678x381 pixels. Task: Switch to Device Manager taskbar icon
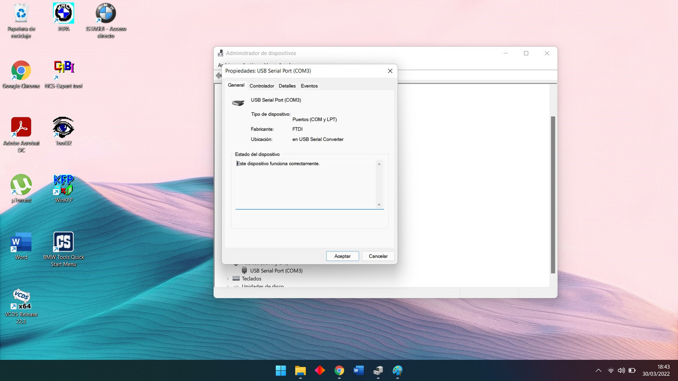coord(378,370)
